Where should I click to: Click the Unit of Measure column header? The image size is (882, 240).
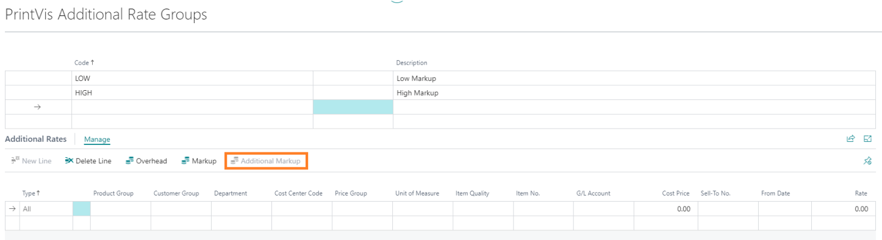(417, 193)
